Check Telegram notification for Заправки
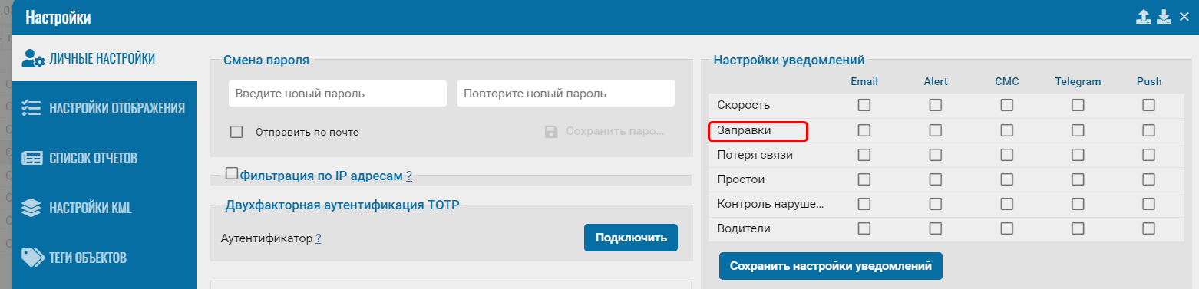 1078,130
